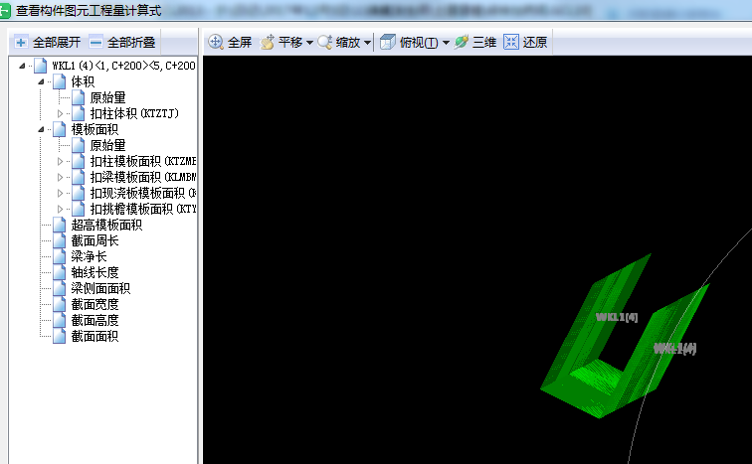Select the 扣柱体积(KTZTJ) item

[134, 113]
